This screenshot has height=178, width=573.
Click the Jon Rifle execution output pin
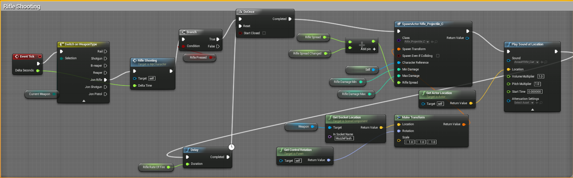(105, 80)
